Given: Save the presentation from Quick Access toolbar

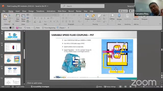Looking at the screenshot, I should click(19, 28).
